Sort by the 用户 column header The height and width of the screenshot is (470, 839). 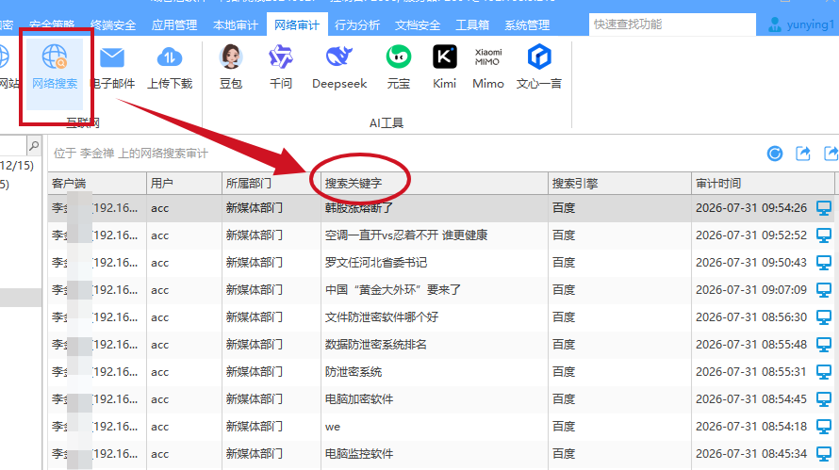(x=184, y=184)
